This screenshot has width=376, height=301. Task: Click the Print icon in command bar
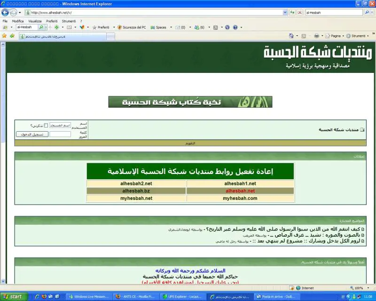pyautogui.click(x=317, y=36)
